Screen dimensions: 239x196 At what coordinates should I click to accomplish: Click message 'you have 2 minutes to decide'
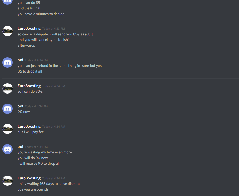tap(41, 14)
